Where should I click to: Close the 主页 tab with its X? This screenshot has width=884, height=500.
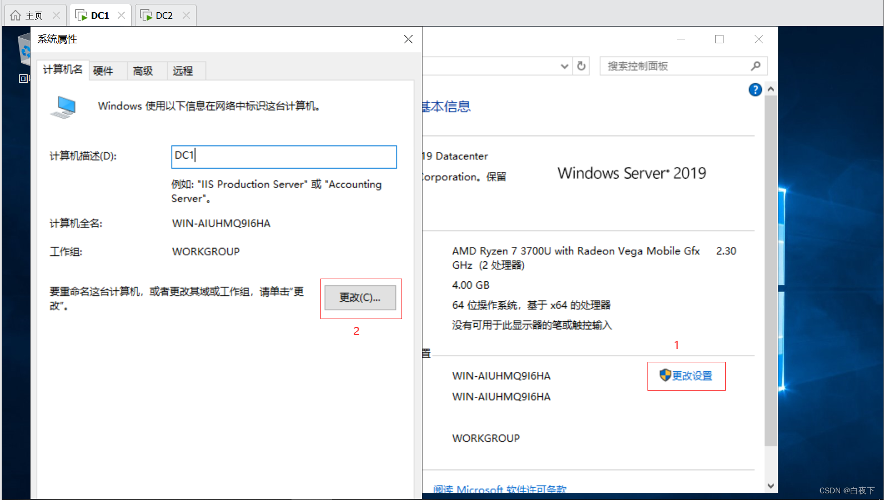pyautogui.click(x=56, y=16)
